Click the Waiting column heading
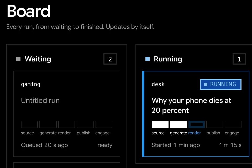 (x=38, y=59)
